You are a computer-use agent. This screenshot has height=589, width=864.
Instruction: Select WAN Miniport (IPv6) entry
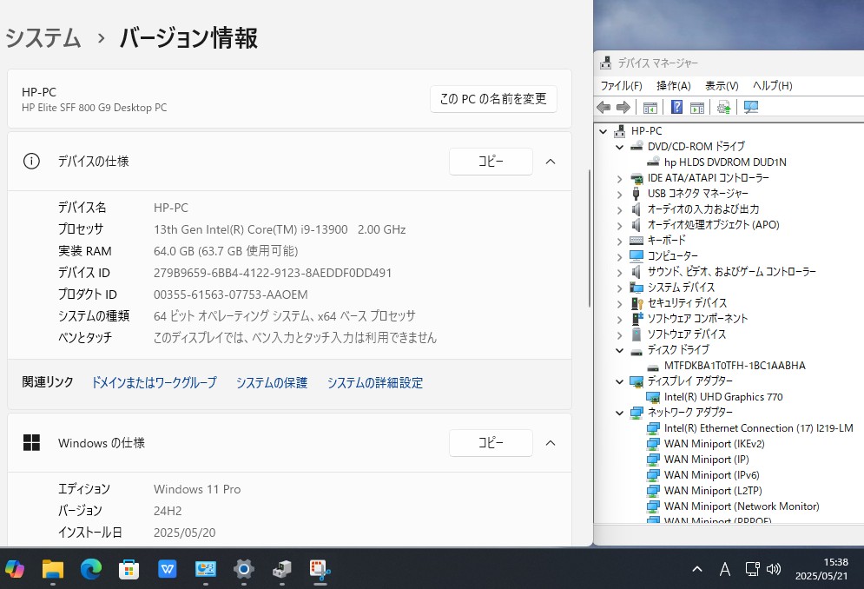(711, 475)
